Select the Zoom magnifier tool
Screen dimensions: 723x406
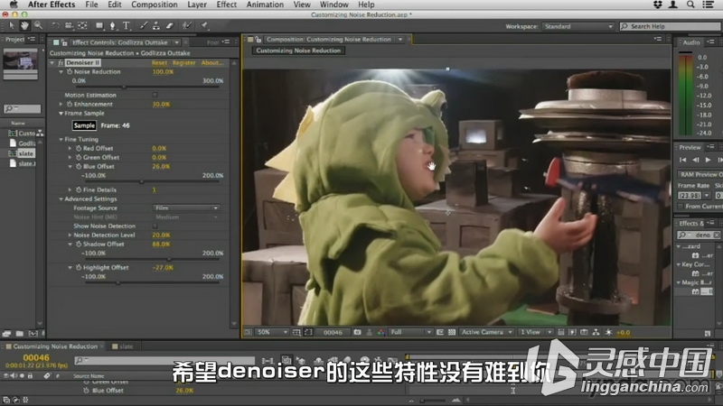(x=38, y=26)
